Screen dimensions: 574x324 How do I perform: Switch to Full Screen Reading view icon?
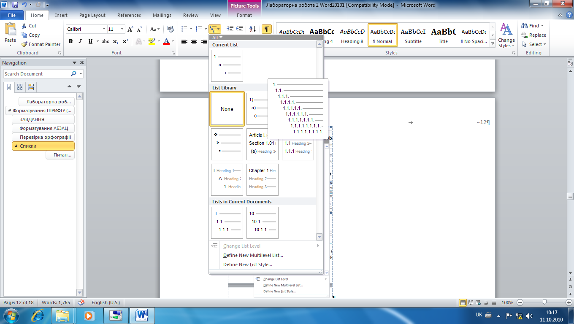[x=471, y=302]
